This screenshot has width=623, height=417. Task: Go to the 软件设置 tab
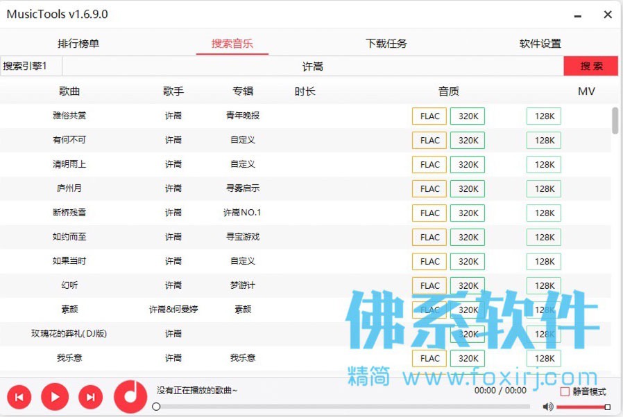tap(540, 43)
